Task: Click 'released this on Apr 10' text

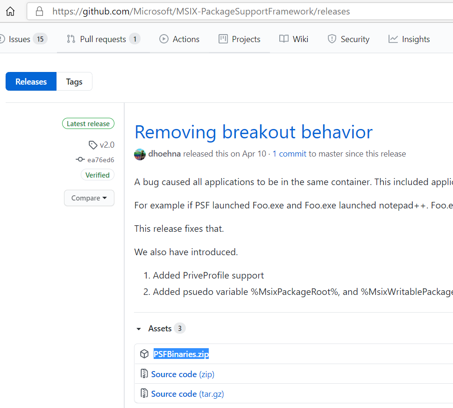Action: (x=225, y=154)
